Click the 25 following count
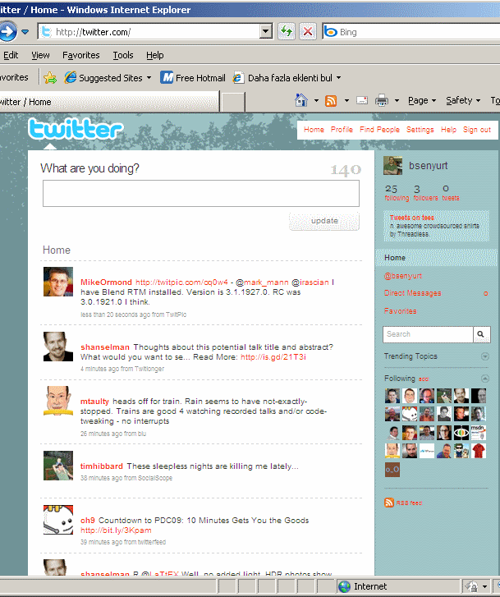The width and height of the screenshot is (500, 597). [x=397, y=193]
